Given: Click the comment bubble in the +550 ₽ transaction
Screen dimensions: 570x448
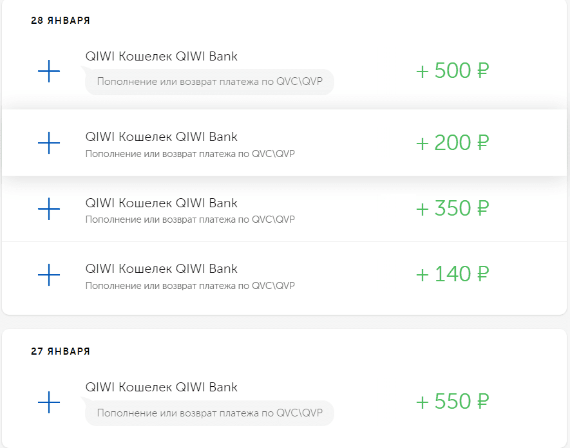Looking at the screenshot, I should tap(209, 413).
